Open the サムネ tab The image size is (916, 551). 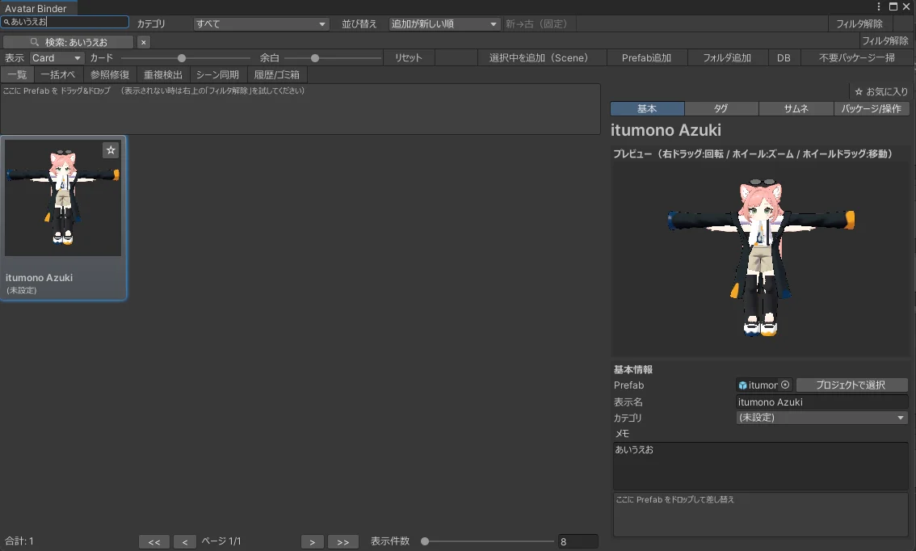pyautogui.click(x=796, y=107)
